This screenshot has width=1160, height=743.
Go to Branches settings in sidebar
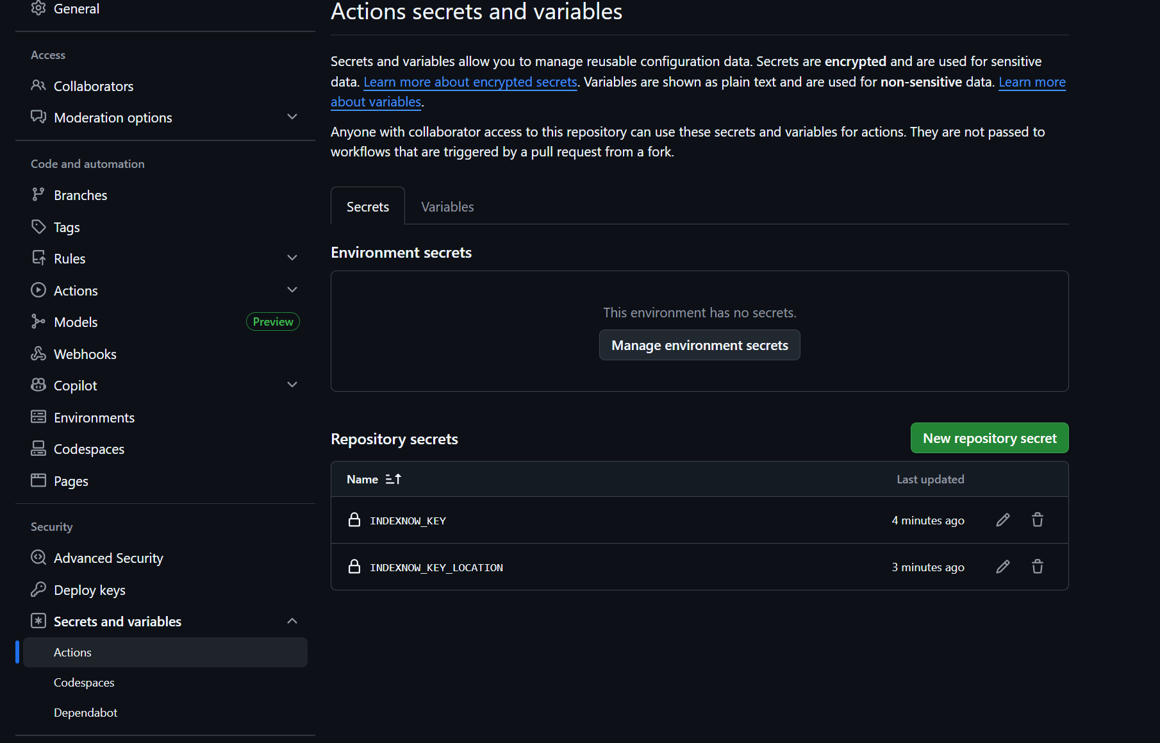[x=80, y=195]
